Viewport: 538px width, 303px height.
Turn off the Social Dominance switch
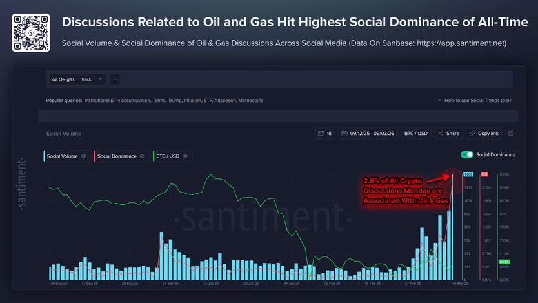pyautogui.click(x=467, y=155)
